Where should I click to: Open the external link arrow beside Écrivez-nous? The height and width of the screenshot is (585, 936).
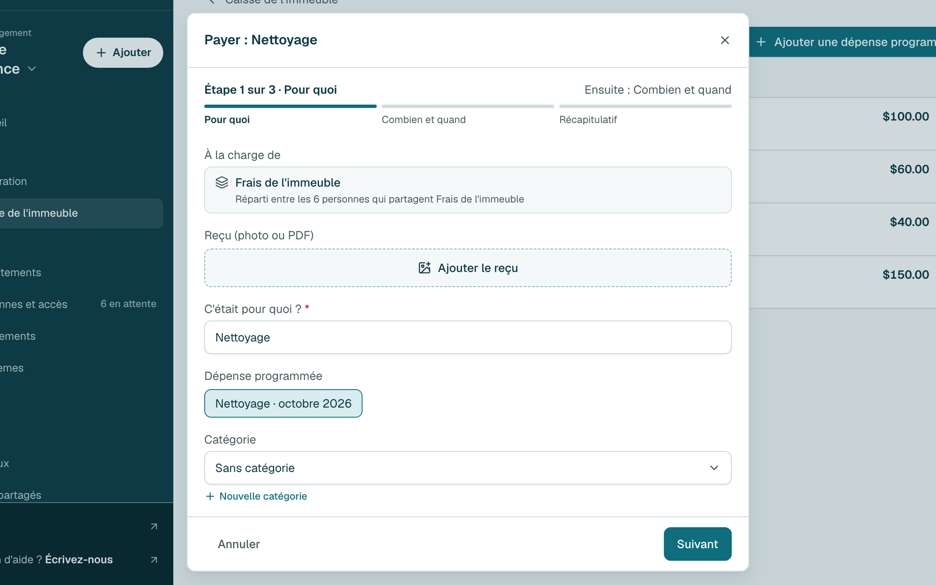(x=154, y=560)
